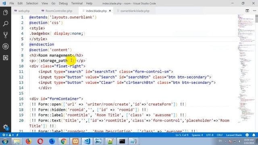Click 'Form::hidden' on line 18
Viewport: 258px width, 145px height.
pos(52,110)
